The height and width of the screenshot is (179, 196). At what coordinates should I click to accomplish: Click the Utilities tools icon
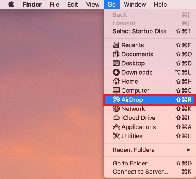click(x=116, y=136)
